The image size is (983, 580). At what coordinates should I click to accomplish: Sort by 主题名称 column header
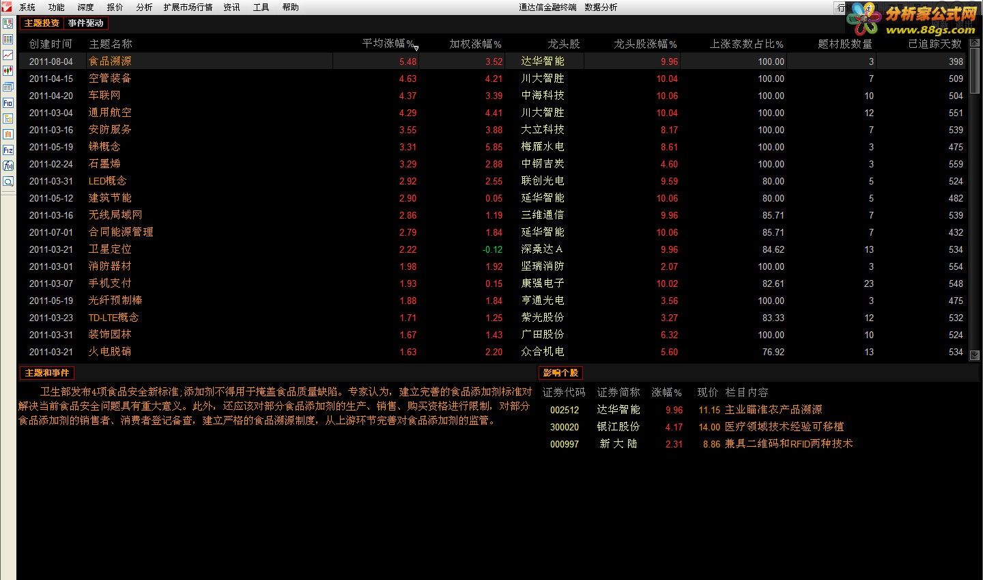click(x=111, y=44)
